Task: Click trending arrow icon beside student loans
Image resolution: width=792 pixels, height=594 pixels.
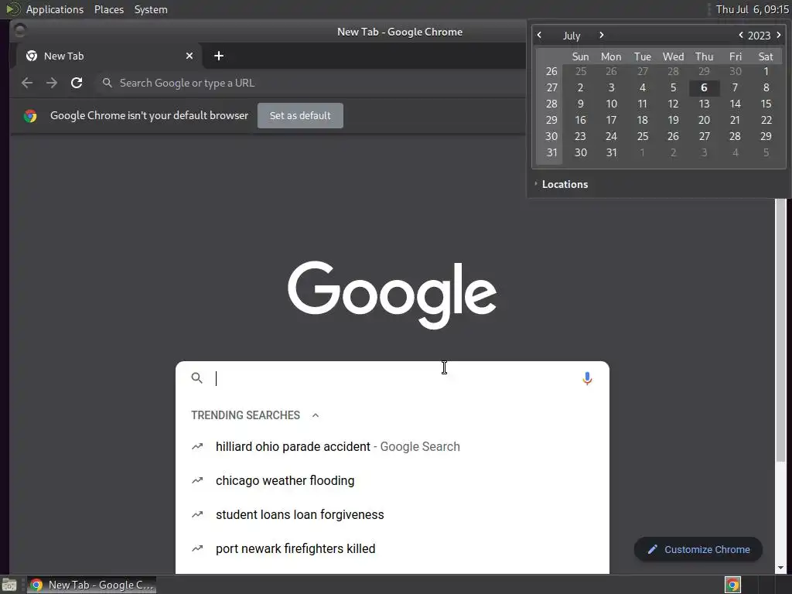Action: [197, 514]
